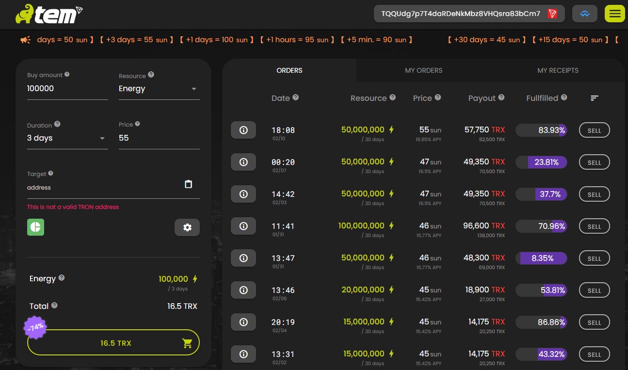Screen dimensions: 628x370
Task: Click the elephant logo in the header
Action: pos(24,14)
